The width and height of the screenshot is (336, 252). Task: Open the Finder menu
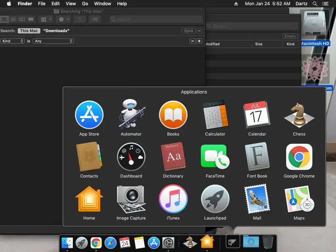pyautogui.click(x=25, y=4)
